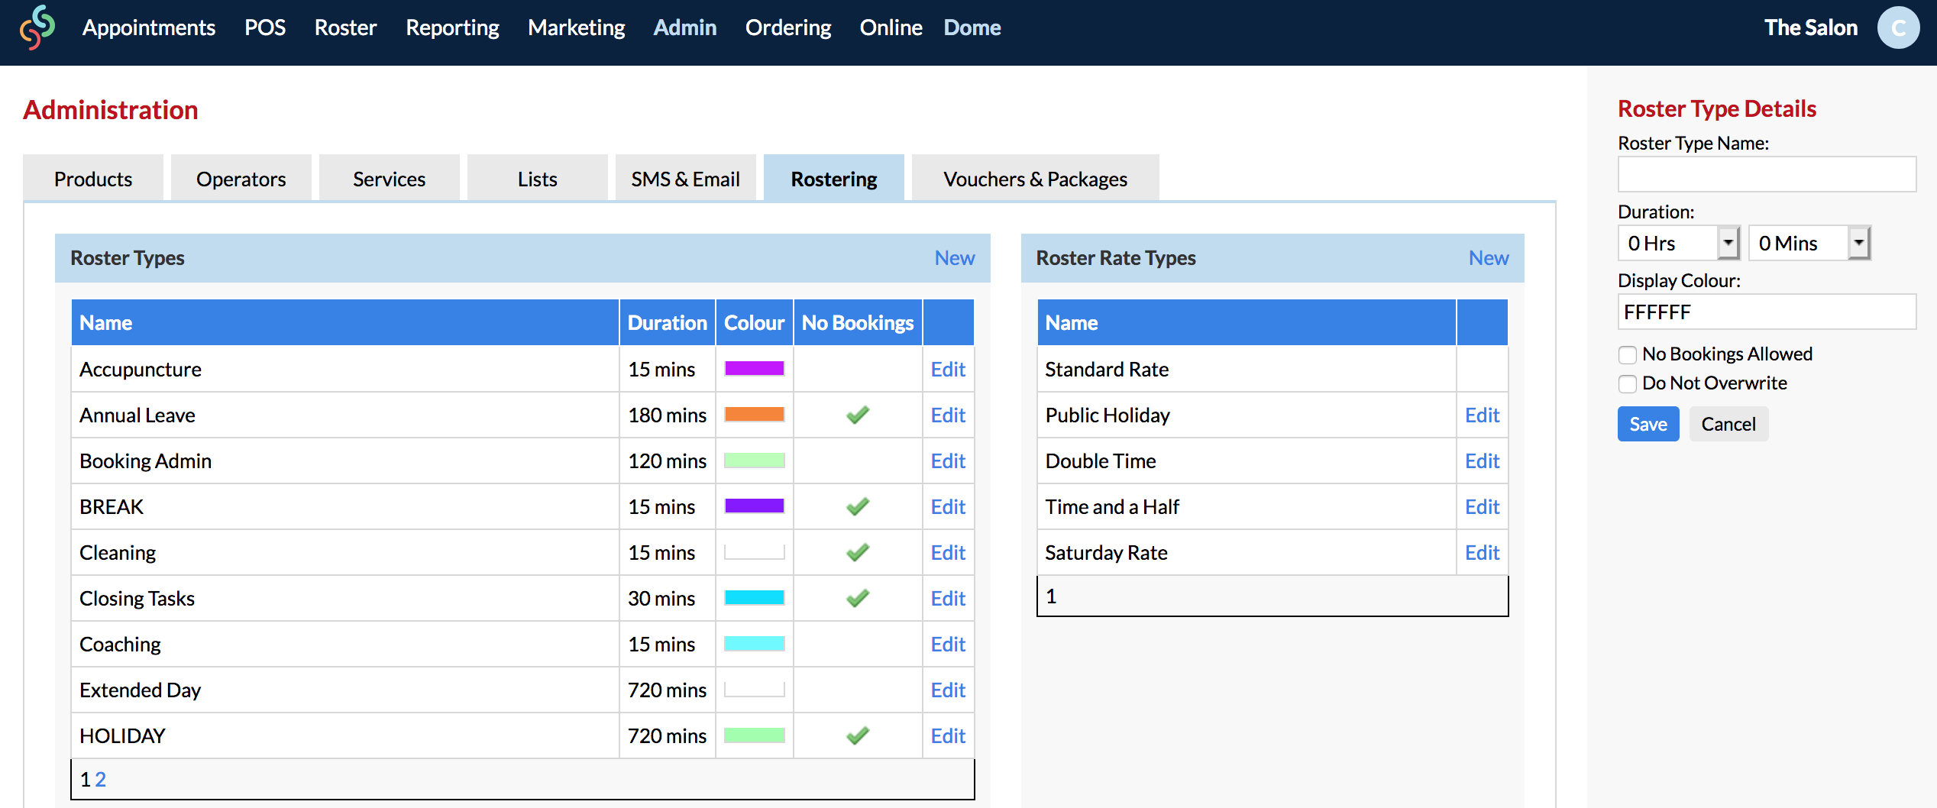The width and height of the screenshot is (1937, 808).
Task: Save the roster type details
Action: pyautogui.click(x=1648, y=424)
